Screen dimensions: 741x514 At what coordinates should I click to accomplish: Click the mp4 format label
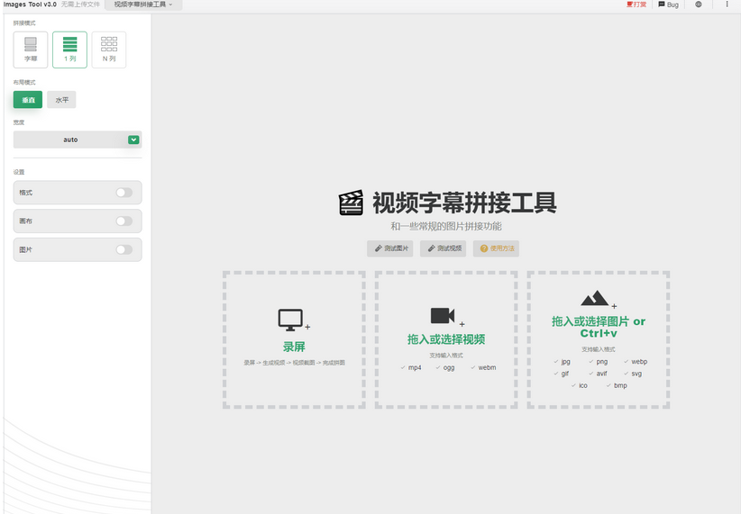pyautogui.click(x=415, y=367)
